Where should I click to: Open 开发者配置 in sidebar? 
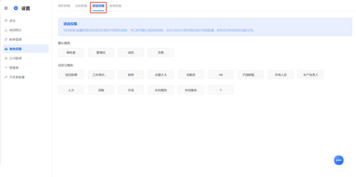pos(26,77)
